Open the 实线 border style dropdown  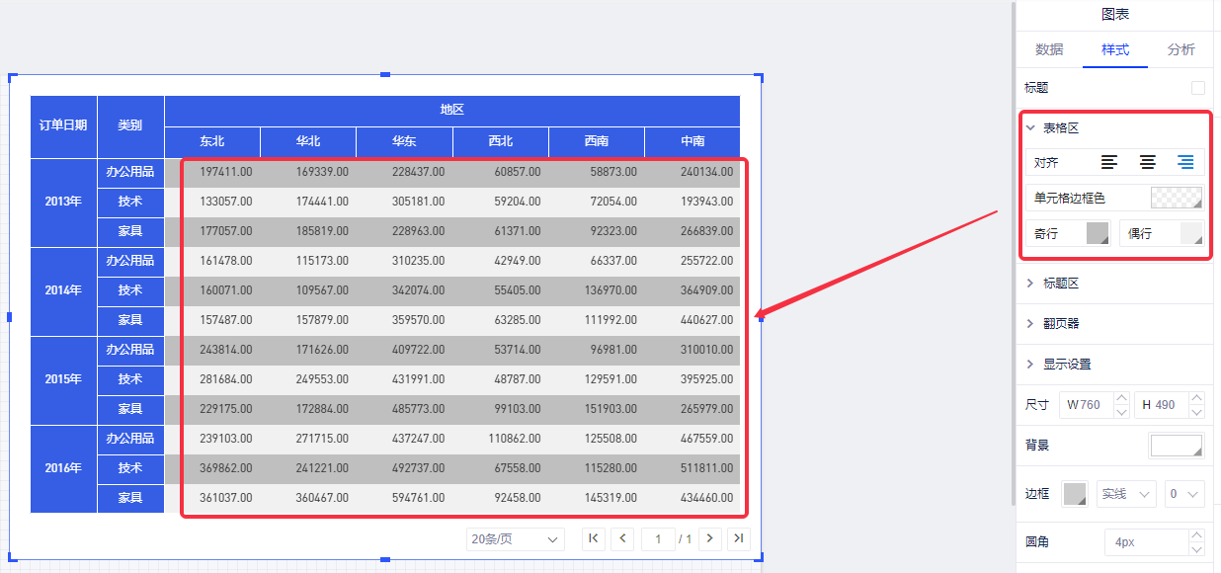1125,494
